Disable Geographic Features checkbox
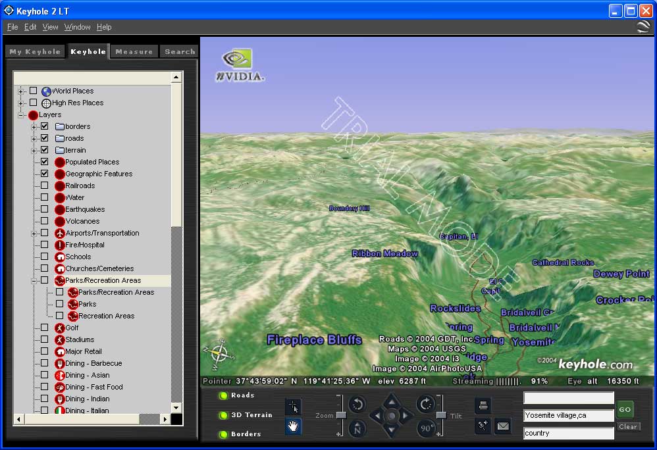 (x=44, y=173)
